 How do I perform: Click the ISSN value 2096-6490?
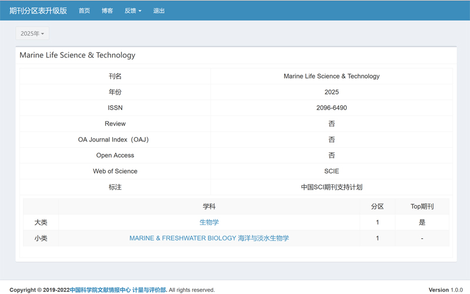331,108
